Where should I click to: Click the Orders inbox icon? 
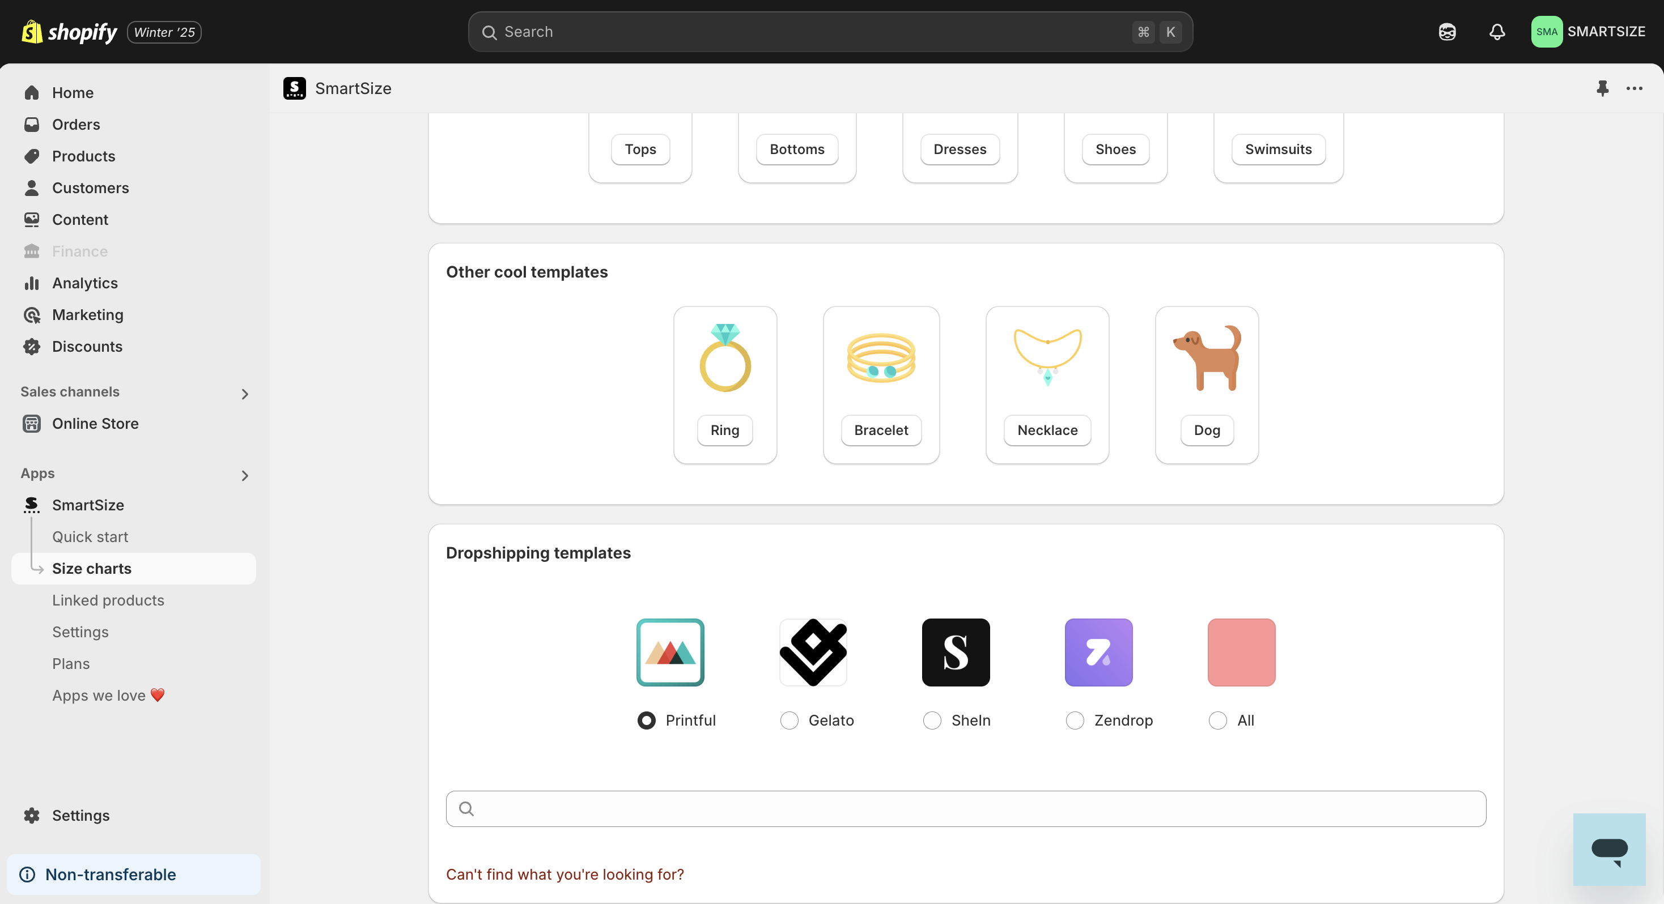click(x=32, y=124)
